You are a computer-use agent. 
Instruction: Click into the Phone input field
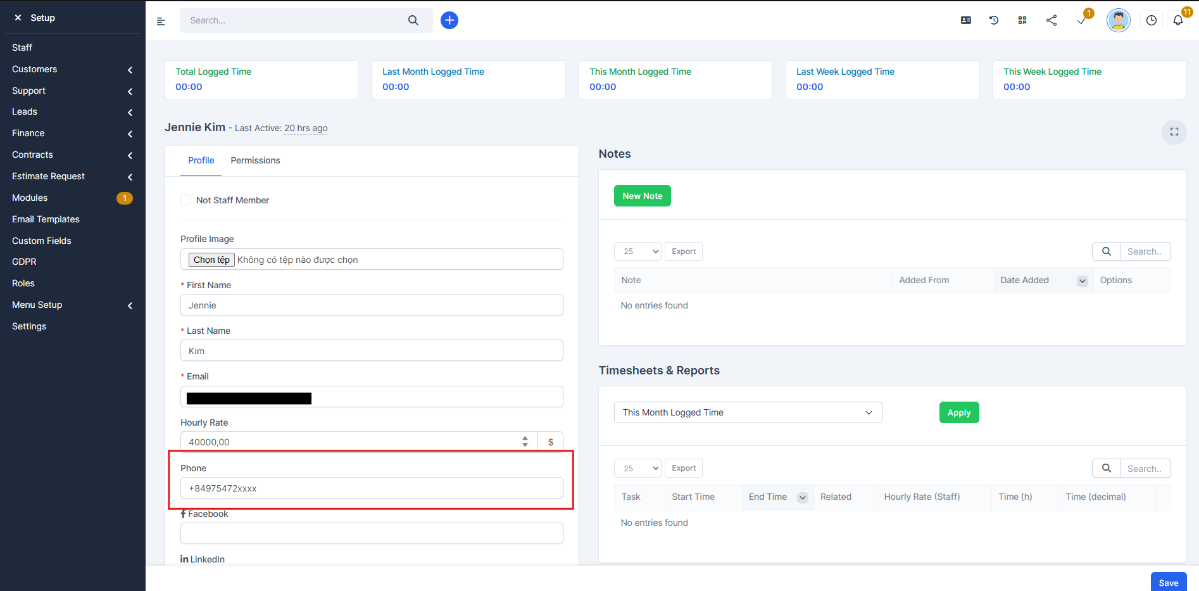point(372,488)
